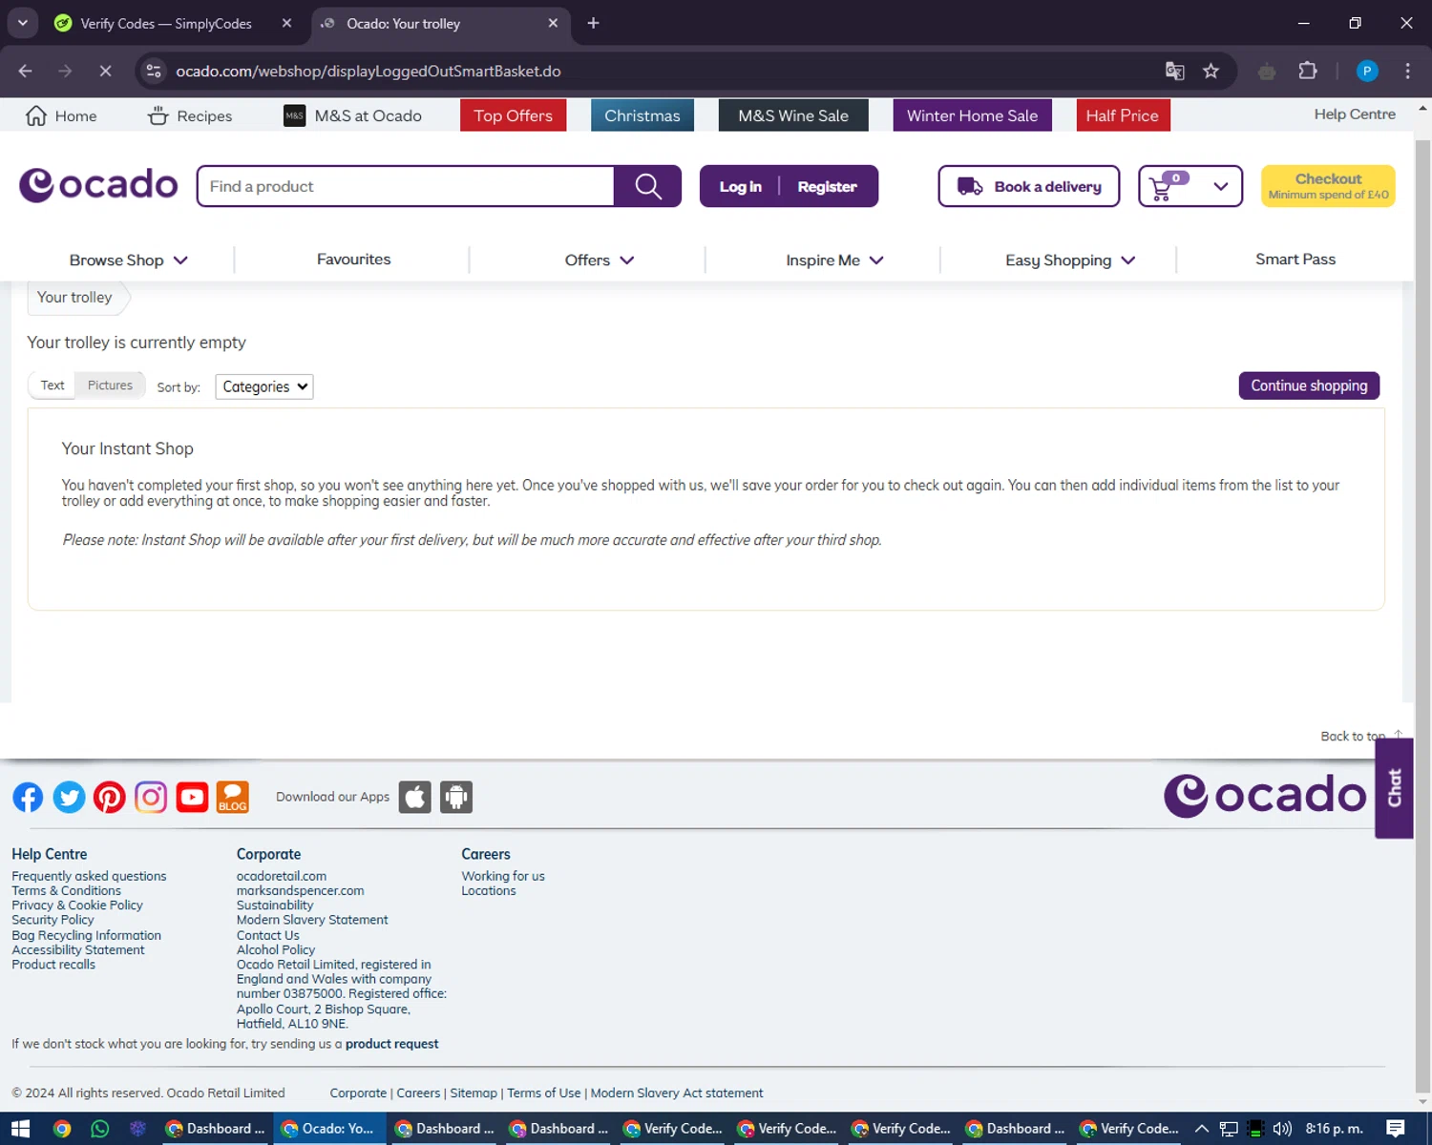The image size is (1432, 1145).
Task: Click Continue shopping button
Action: (x=1309, y=385)
